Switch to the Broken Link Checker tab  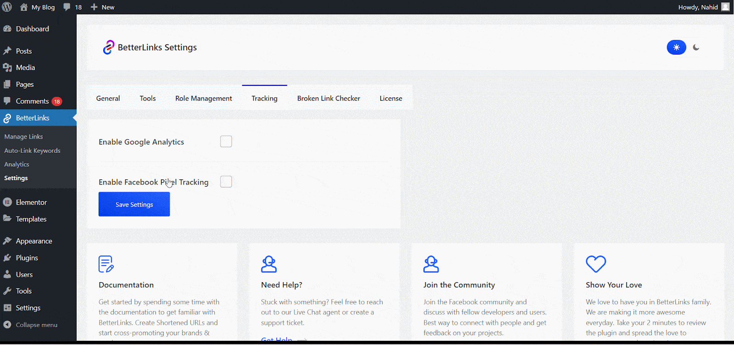coord(328,98)
